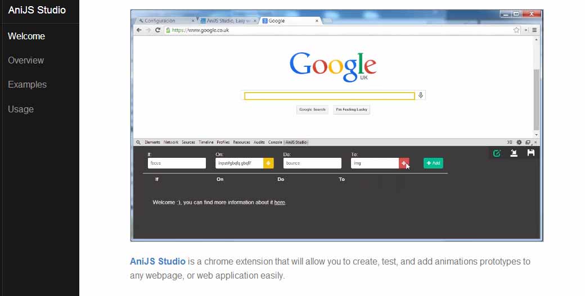Close the DevTools panel
Screen dimensions: 585x296
pyautogui.click(x=535, y=142)
